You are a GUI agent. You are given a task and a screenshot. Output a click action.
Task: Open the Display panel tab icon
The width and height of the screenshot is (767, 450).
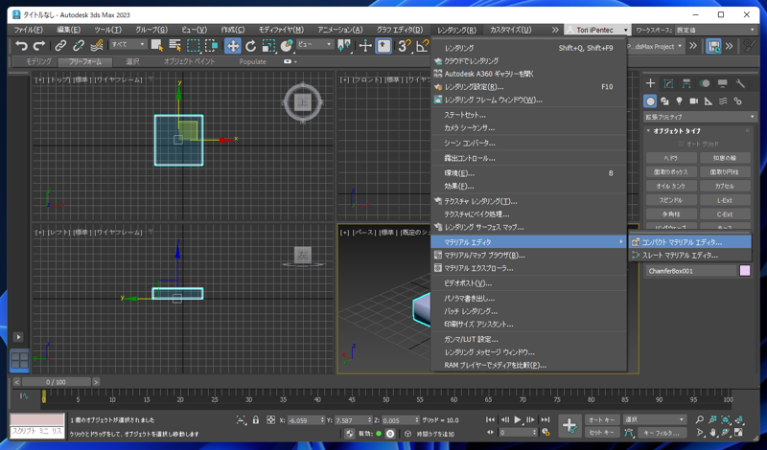click(x=723, y=83)
